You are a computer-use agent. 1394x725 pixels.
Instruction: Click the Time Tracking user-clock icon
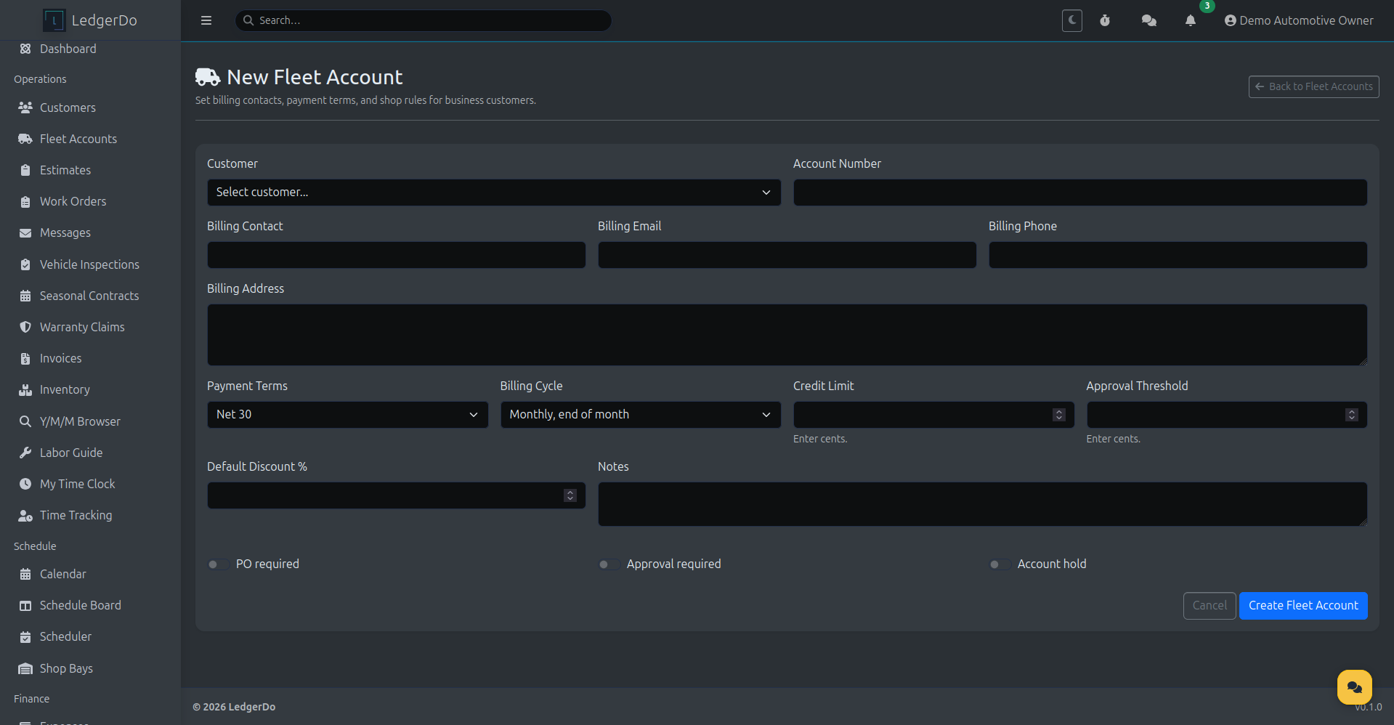pyautogui.click(x=25, y=515)
